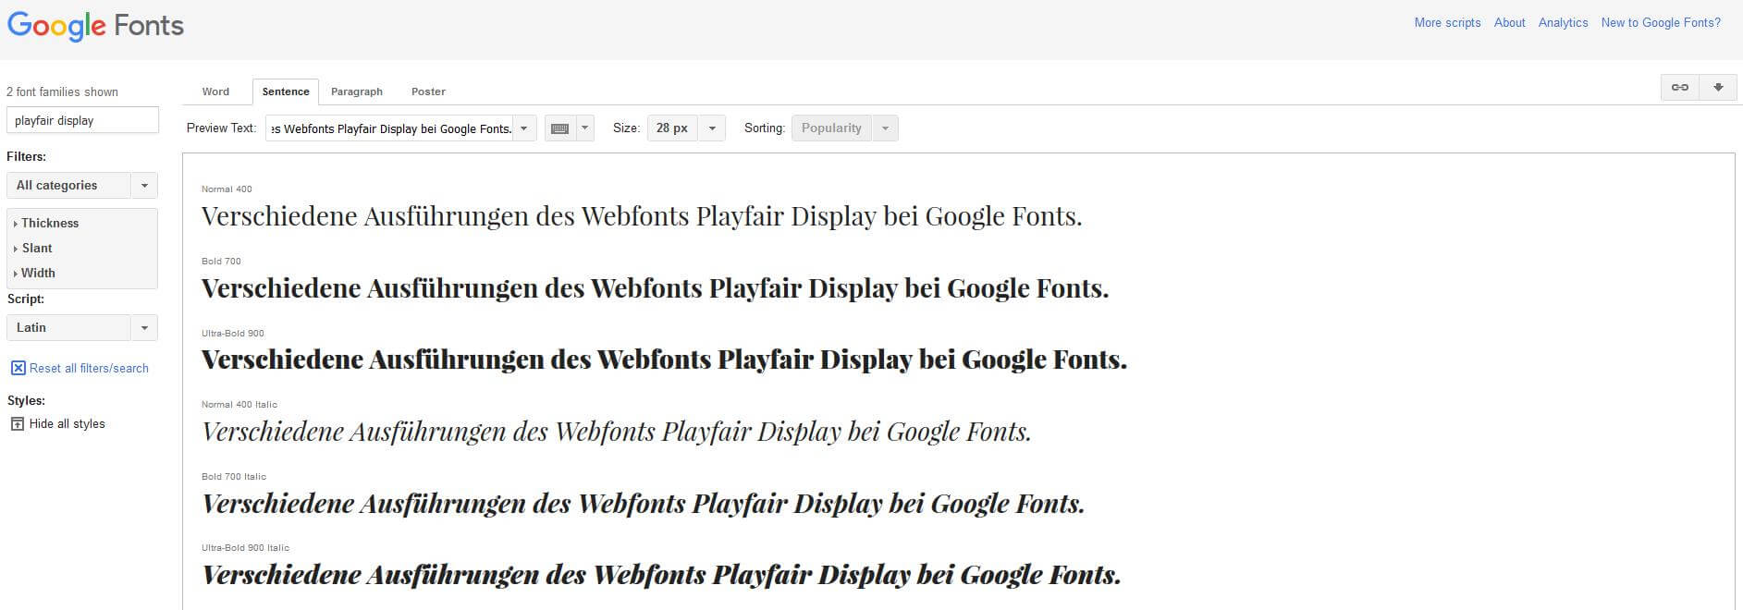Open the Size dropdown arrow

click(x=712, y=128)
